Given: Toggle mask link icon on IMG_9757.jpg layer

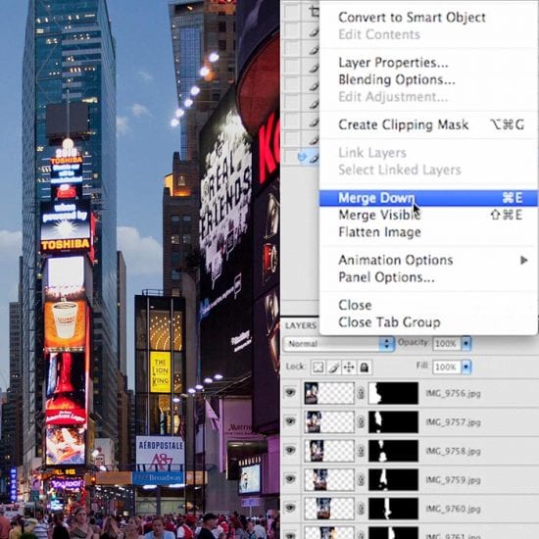Looking at the screenshot, I should (361, 421).
